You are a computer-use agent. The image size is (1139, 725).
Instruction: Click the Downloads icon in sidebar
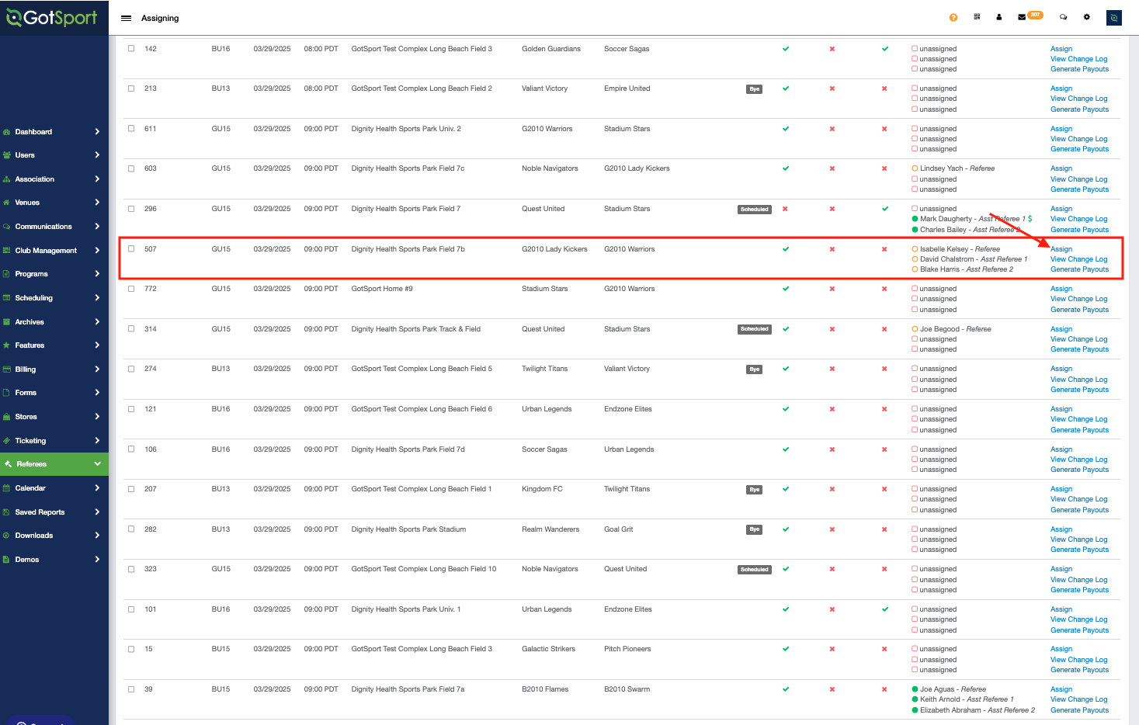point(7,536)
